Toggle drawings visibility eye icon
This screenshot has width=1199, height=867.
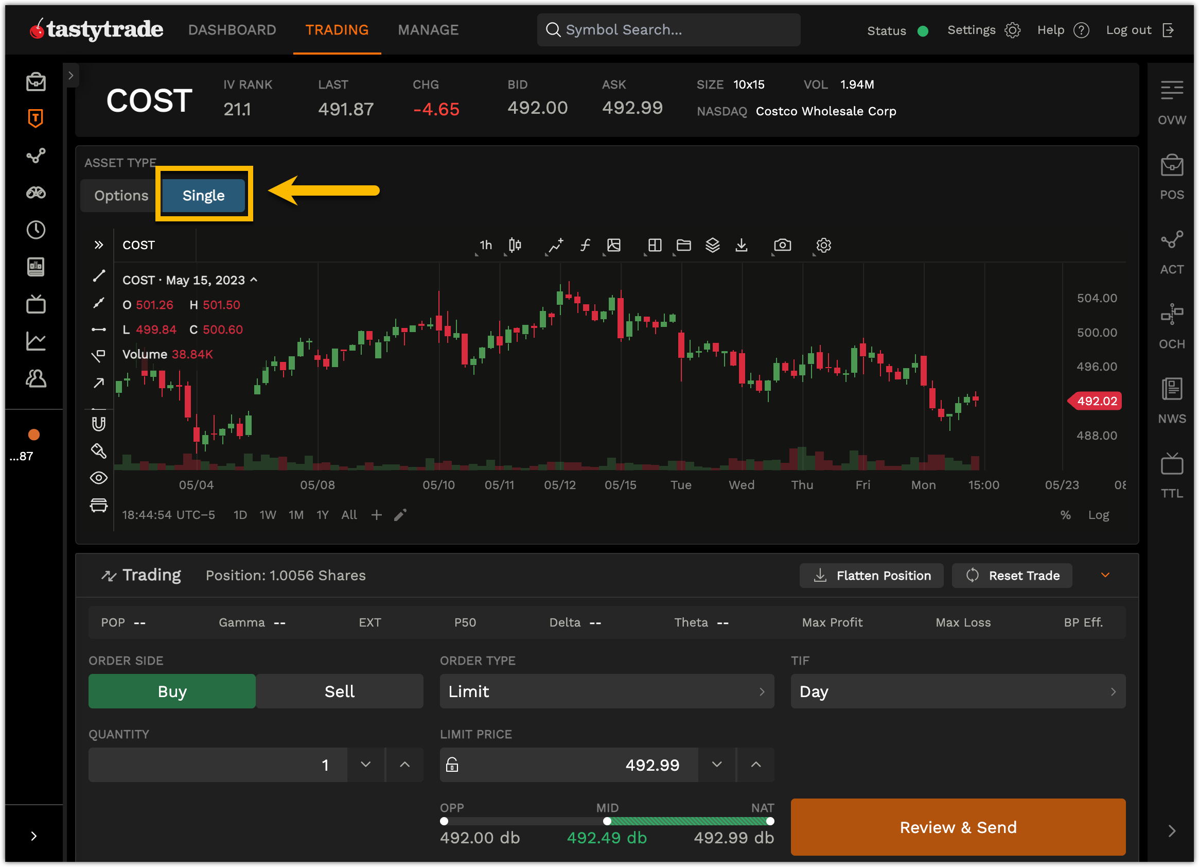click(x=98, y=478)
